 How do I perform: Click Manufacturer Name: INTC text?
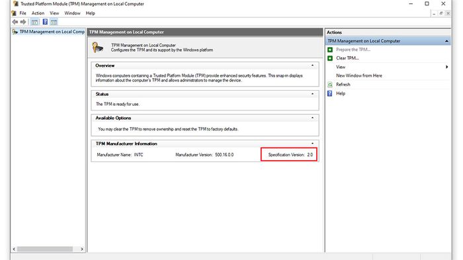tap(120, 155)
